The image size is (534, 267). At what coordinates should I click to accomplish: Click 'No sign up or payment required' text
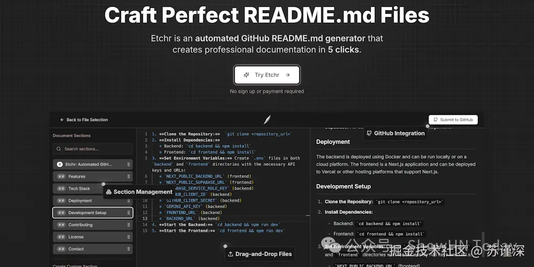(x=267, y=91)
